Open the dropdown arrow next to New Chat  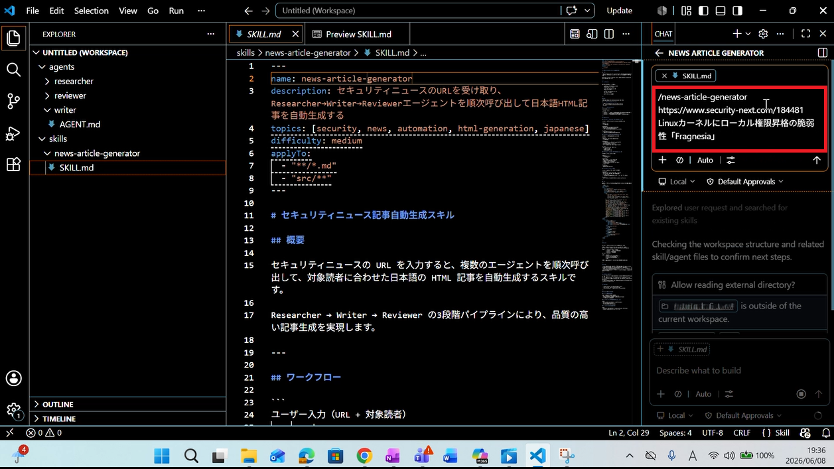(x=748, y=34)
